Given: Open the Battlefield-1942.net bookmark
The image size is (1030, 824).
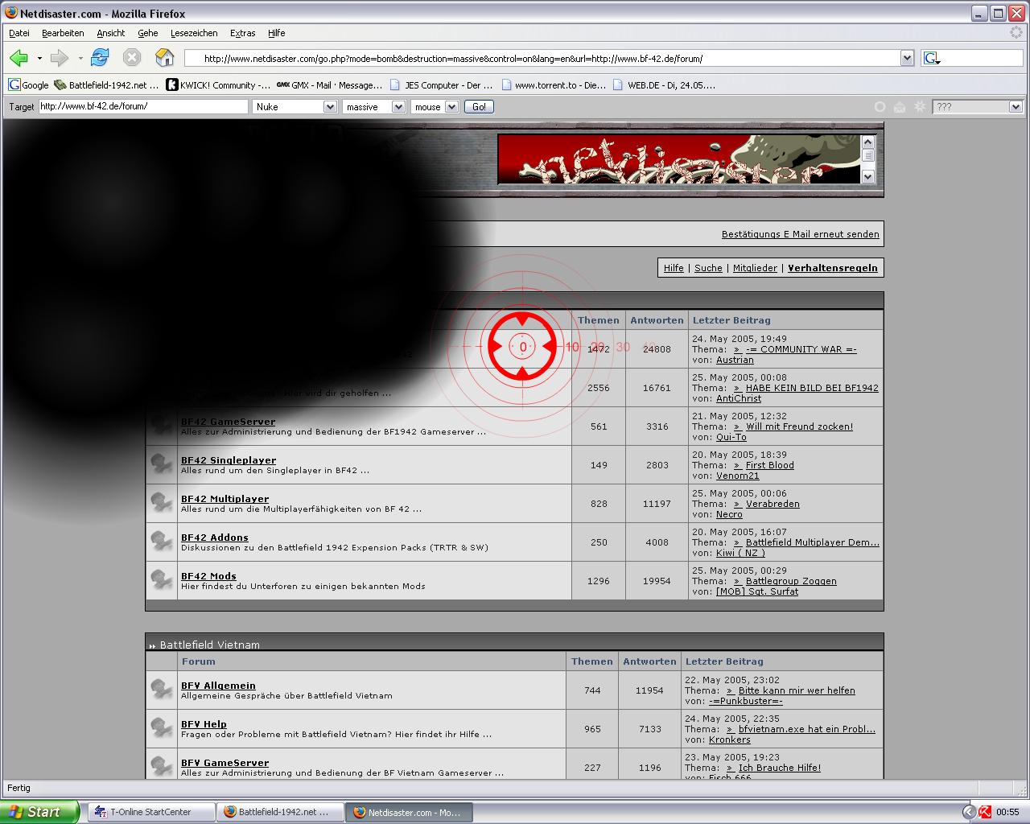Looking at the screenshot, I should 106,84.
